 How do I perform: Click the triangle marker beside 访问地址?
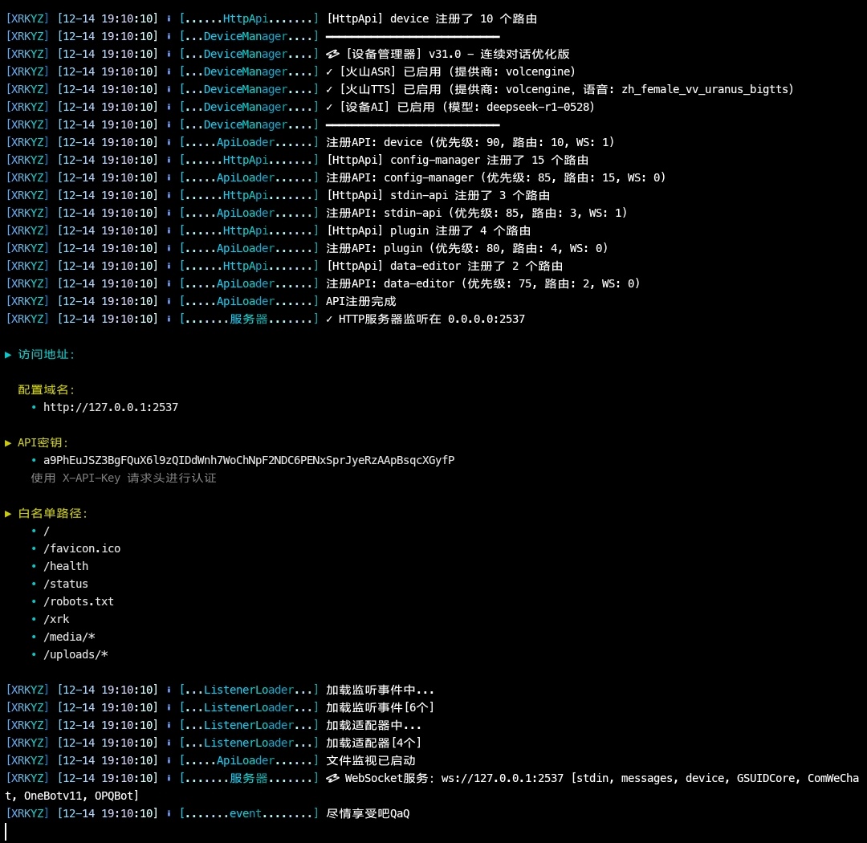point(9,354)
